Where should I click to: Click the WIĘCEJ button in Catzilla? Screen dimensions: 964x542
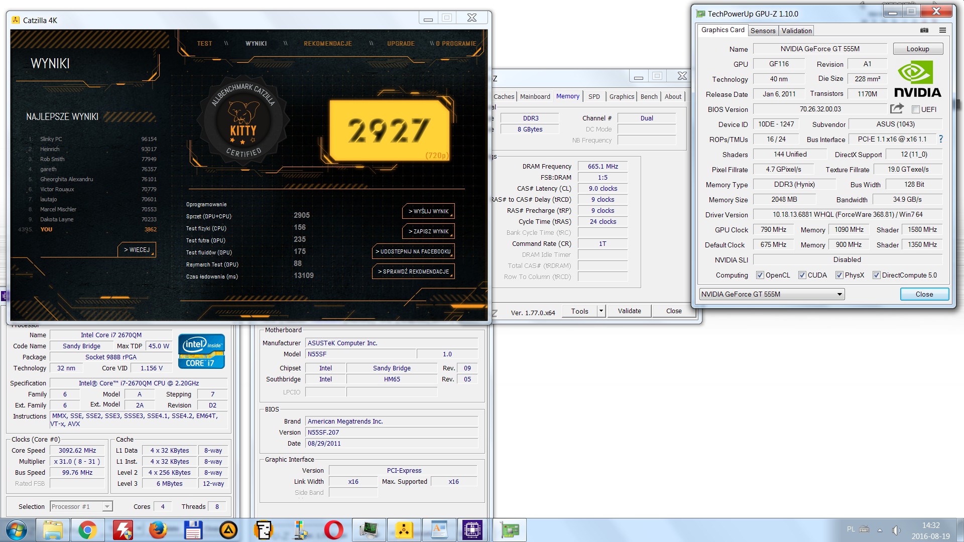[x=137, y=249]
